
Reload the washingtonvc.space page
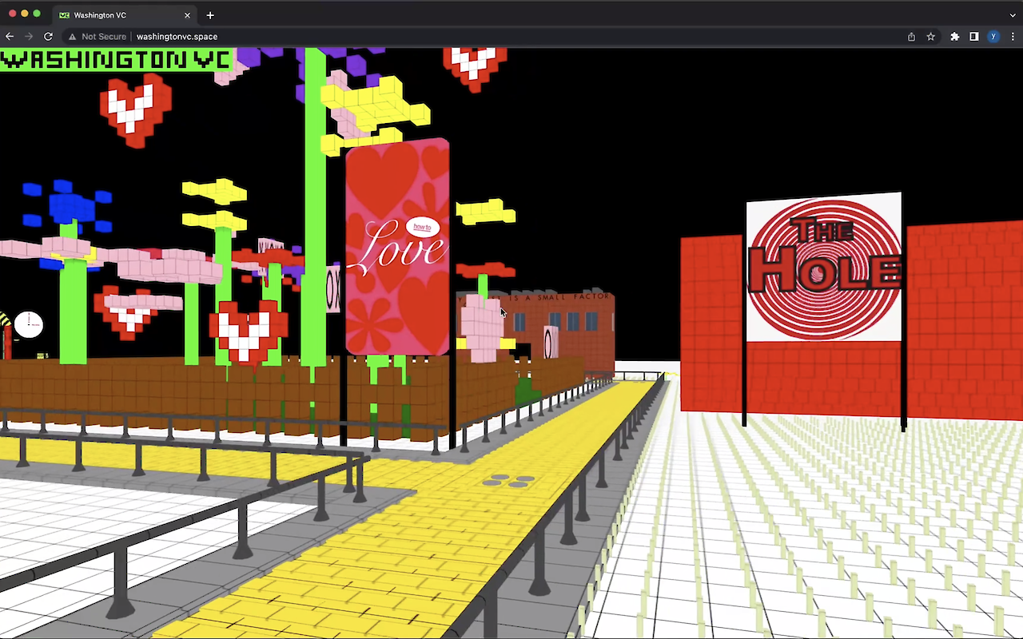click(x=48, y=37)
